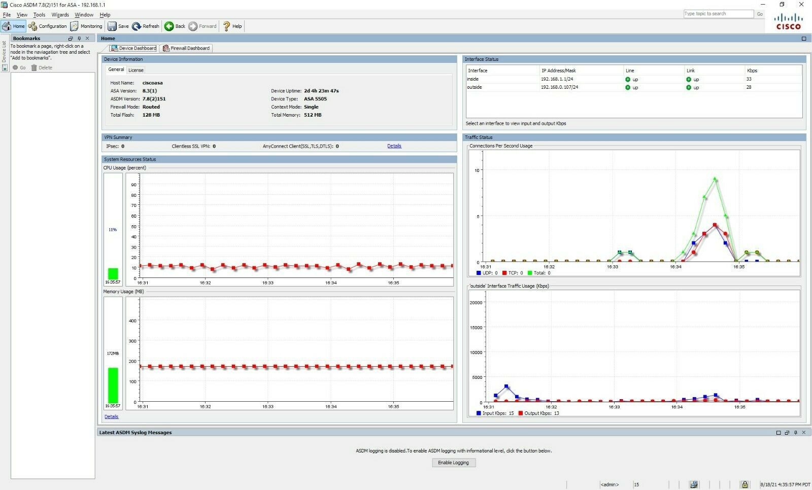The image size is (812, 490).
Task: Close the Bookmarks panel
Action: click(x=87, y=39)
